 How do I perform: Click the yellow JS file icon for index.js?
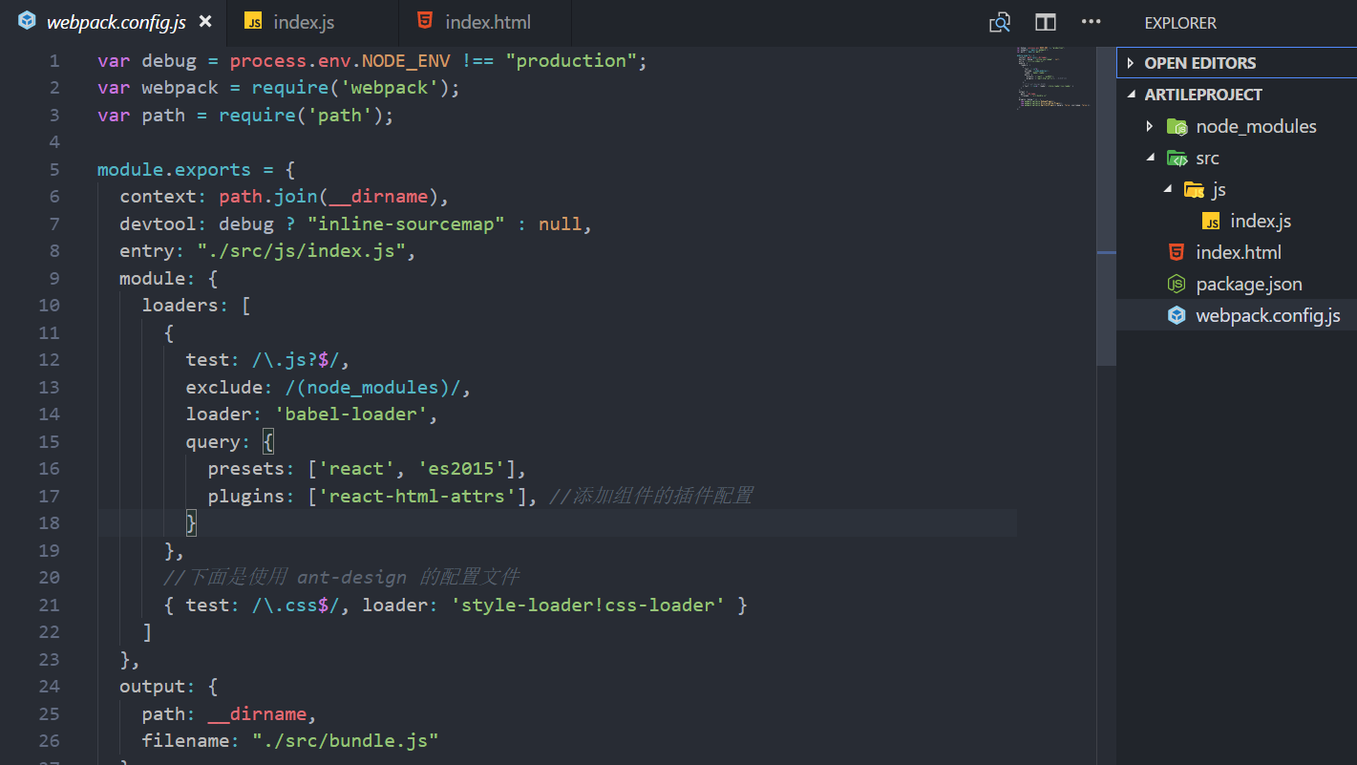click(x=1210, y=221)
